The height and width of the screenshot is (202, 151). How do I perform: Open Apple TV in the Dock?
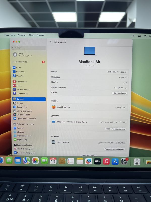(97, 161)
